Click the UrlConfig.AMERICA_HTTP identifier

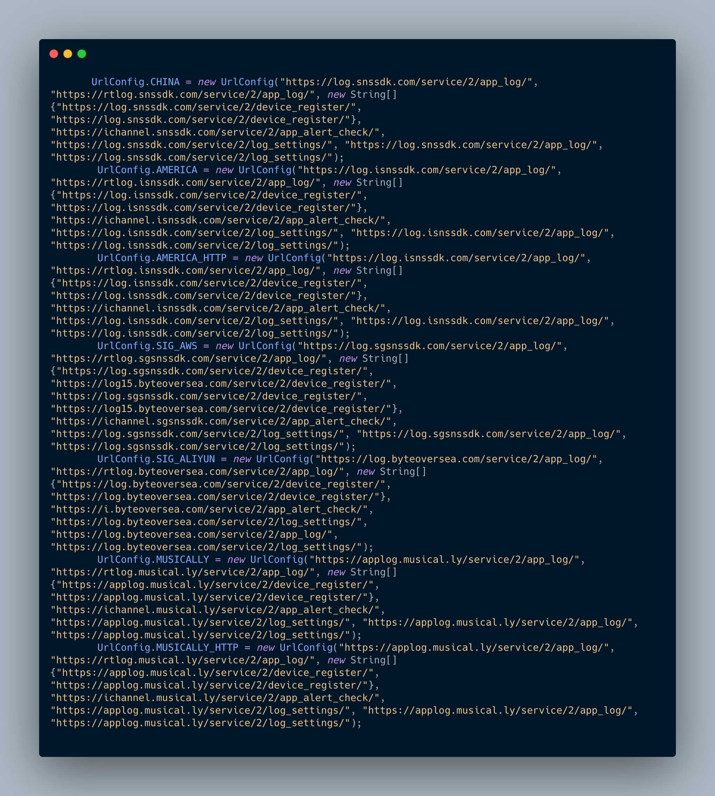(x=161, y=258)
